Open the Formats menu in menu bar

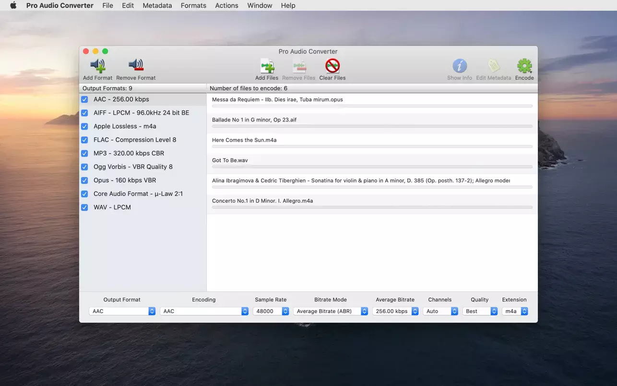pyautogui.click(x=193, y=6)
